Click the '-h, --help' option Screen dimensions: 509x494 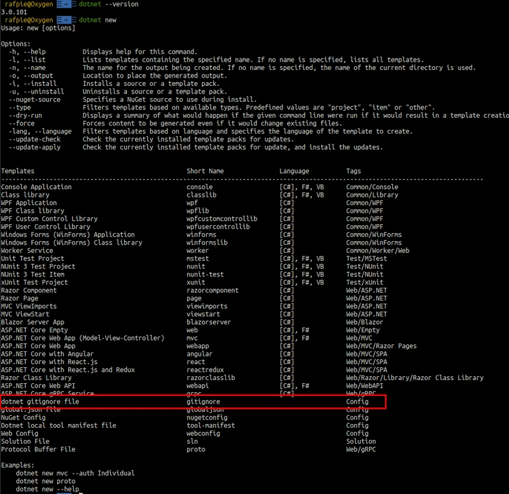click(27, 52)
